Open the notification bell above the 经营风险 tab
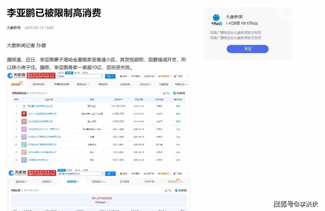The image size is (325, 211). (x=175, y=173)
